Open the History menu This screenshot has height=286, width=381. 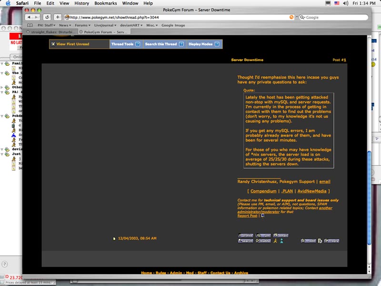coord(81,3)
